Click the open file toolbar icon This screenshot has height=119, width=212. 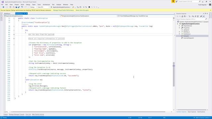click(14, 7)
